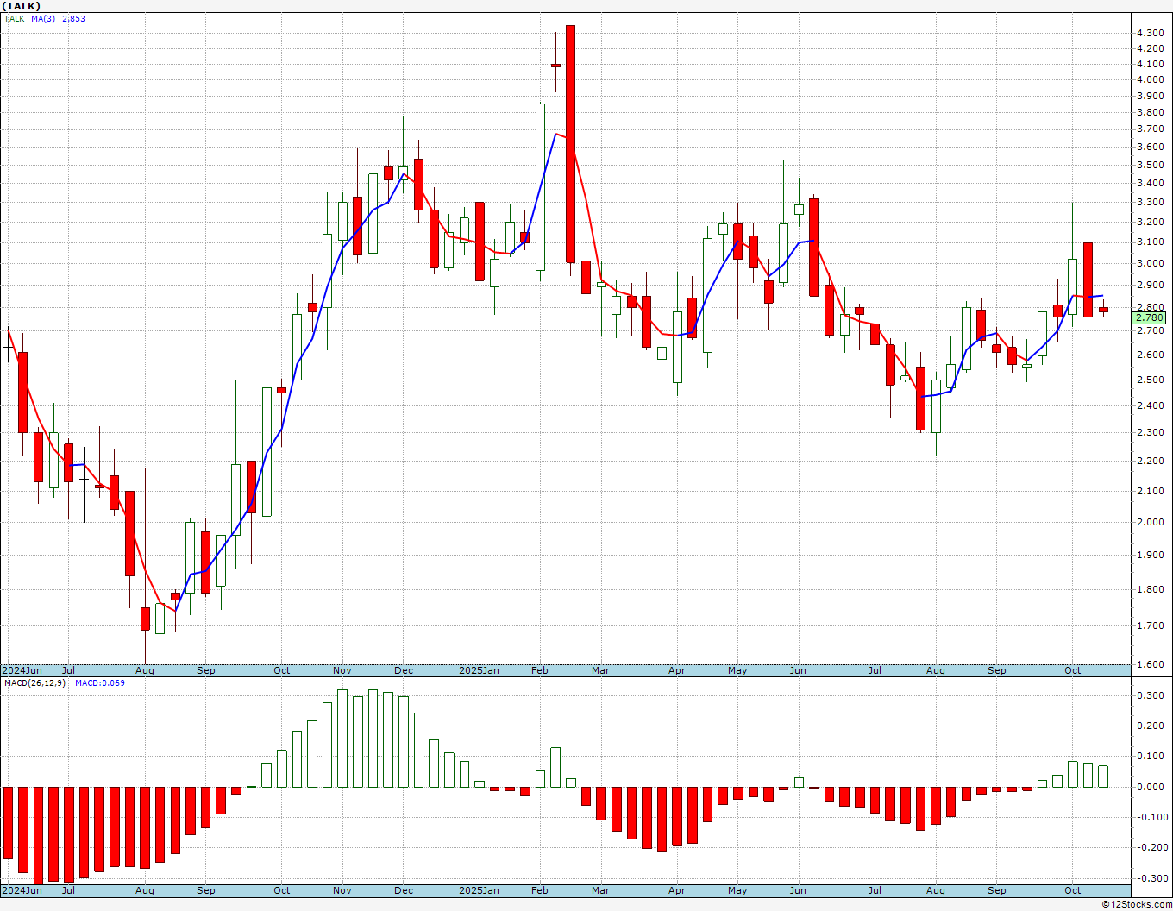Click Dec on the price chart time axis
Image resolution: width=1173 pixels, height=911 pixels.
[403, 670]
